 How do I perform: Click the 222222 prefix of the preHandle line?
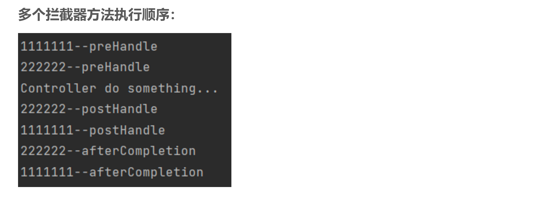[x=43, y=67]
